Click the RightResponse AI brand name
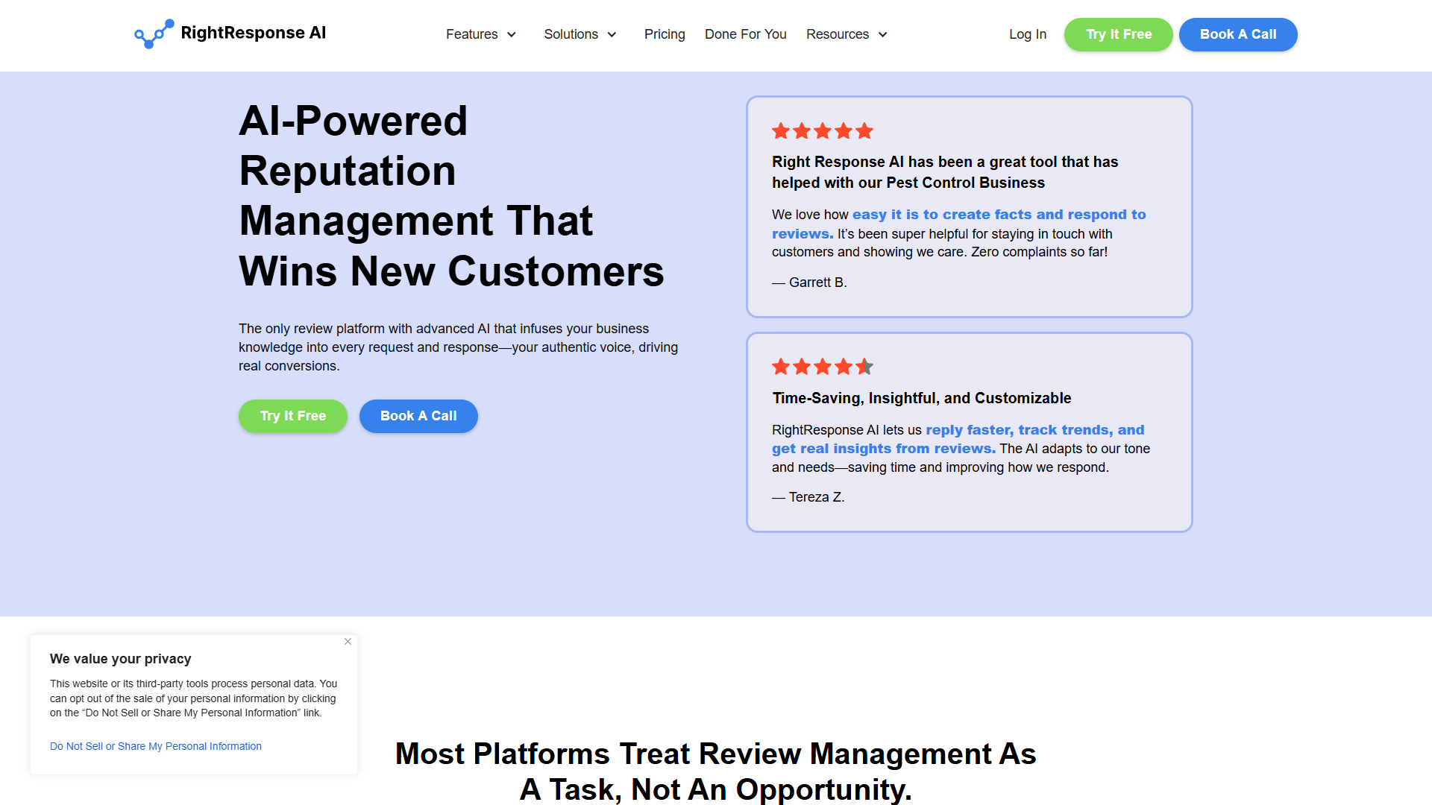This screenshot has height=805, width=1432. coord(254,33)
